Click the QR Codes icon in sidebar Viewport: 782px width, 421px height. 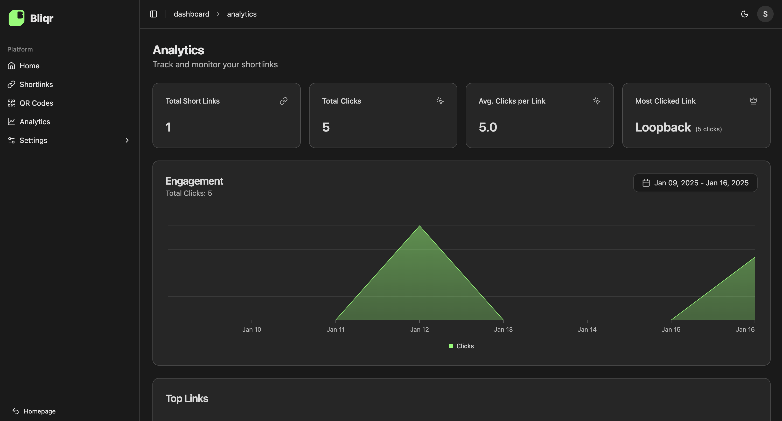coord(11,103)
